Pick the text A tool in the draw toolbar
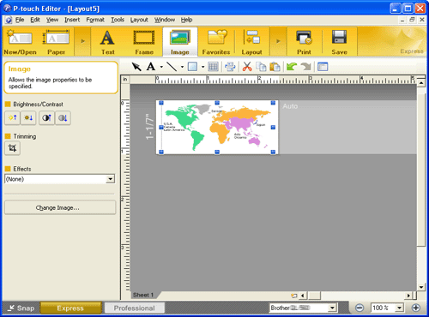Screen dimensions: 429x317 point(151,67)
